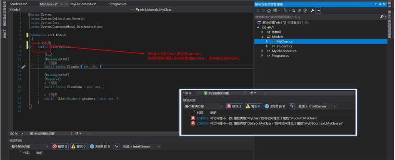This screenshot has width=395, height=160.
Task: Toggle the 警告 0 filter beside 错误 0
Action: coord(79,146)
